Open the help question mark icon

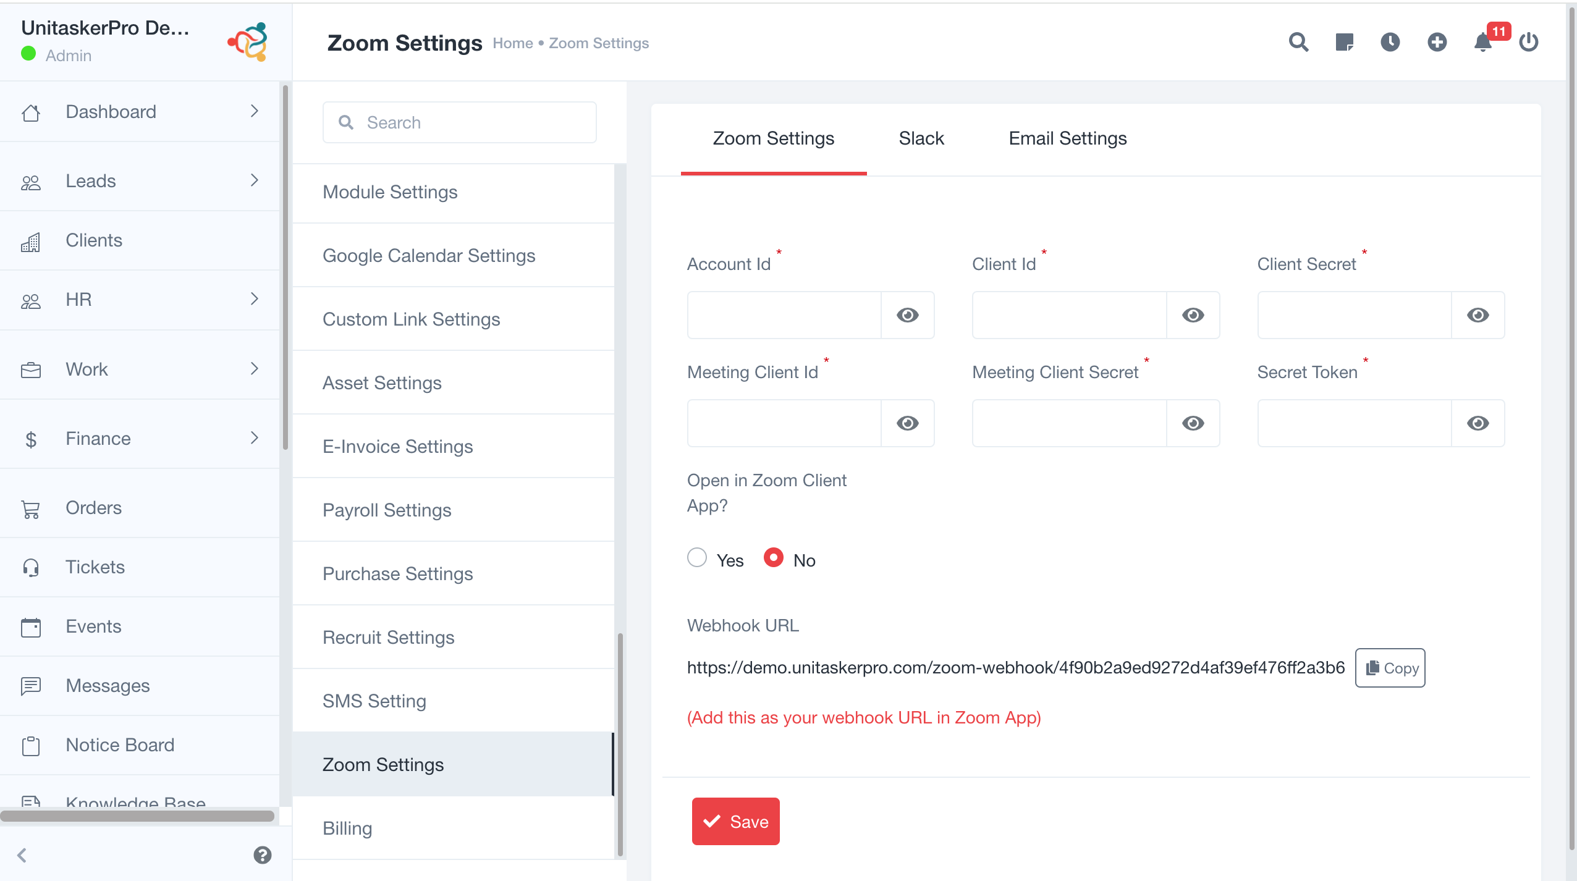pyautogui.click(x=263, y=855)
